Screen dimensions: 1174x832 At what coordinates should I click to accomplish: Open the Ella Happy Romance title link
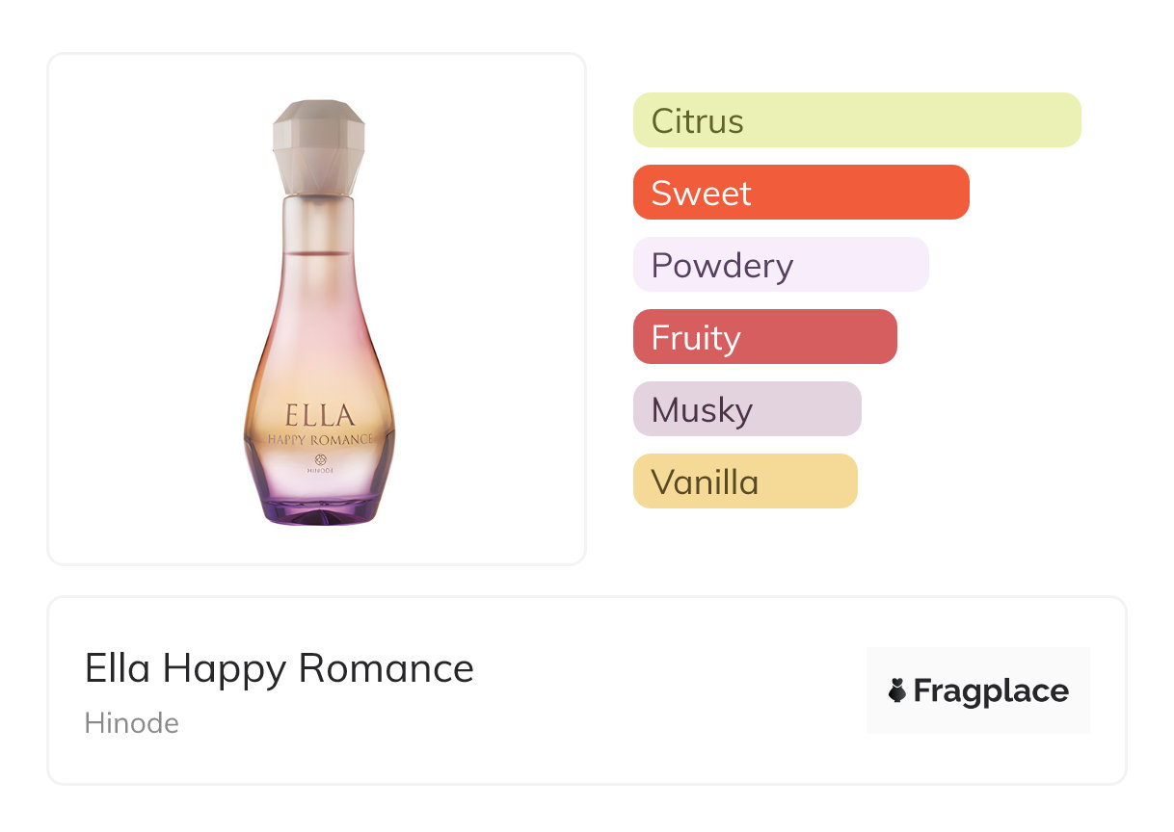(279, 668)
